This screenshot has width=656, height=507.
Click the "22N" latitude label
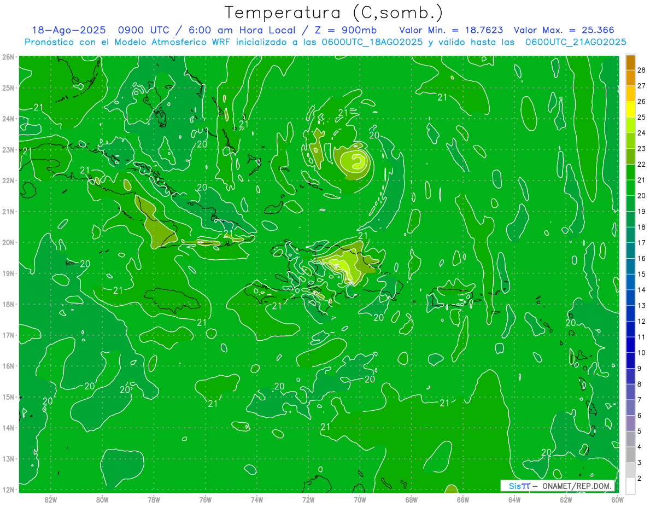pyautogui.click(x=8, y=180)
